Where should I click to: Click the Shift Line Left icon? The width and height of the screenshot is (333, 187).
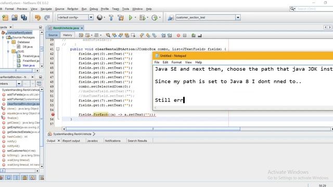(163, 35)
